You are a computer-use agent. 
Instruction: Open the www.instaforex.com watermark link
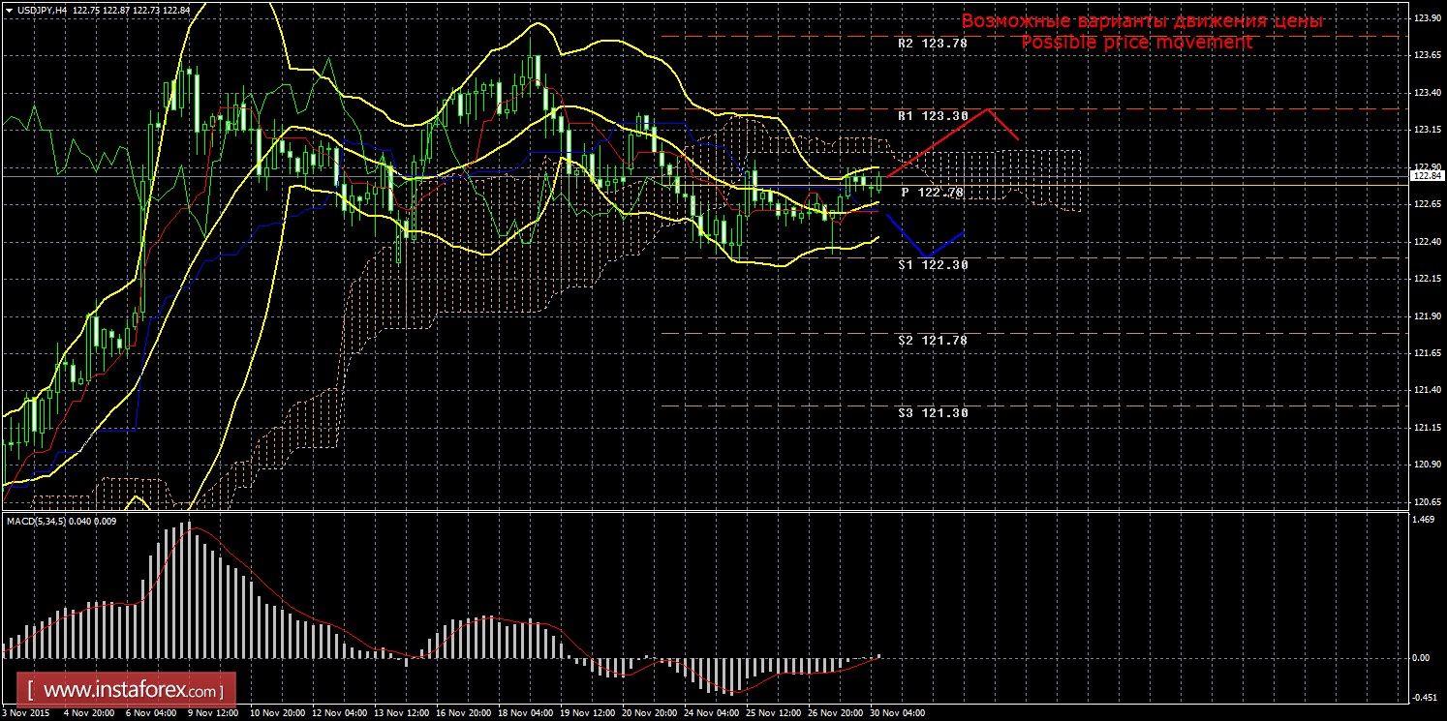(x=131, y=691)
